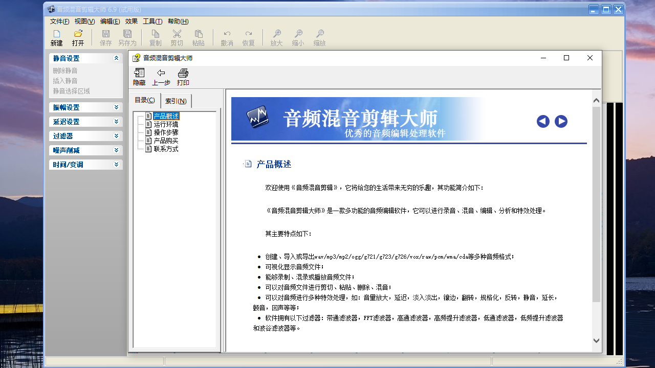Select 运行环境 in the contents tree
The width and height of the screenshot is (655, 368).
pyautogui.click(x=166, y=124)
